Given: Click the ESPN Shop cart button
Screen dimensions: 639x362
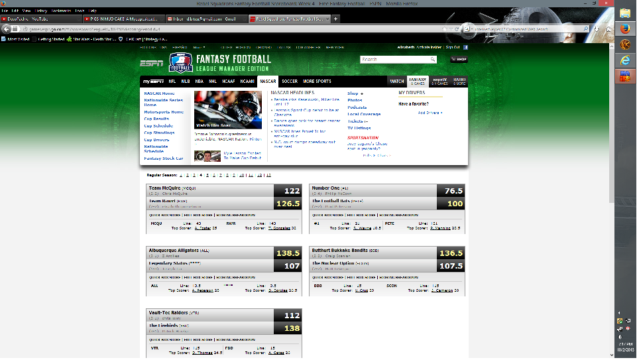Looking at the screenshot, I should click(x=459, y=60).
